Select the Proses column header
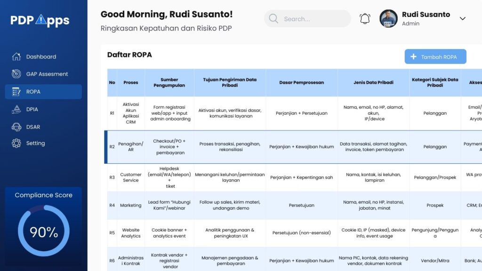Viewport: 482px width, 271px height. (130, 82)
